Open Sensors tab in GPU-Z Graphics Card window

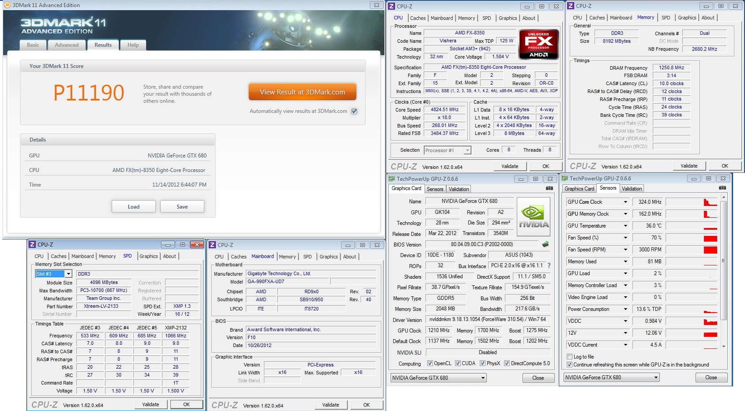point(435,189)
